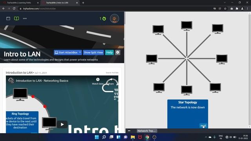Image resolution: width=251 pixels, height=141 pixels.
Task: Open File Explorer from taskbar
Action: tap(133, 137)
